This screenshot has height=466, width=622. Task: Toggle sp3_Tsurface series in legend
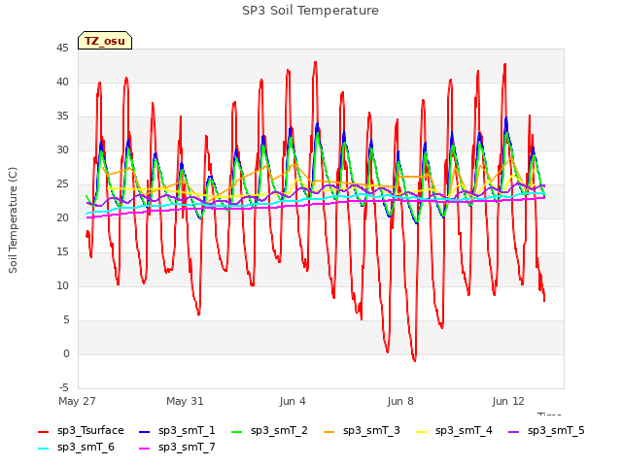click(x=81, y=430)
